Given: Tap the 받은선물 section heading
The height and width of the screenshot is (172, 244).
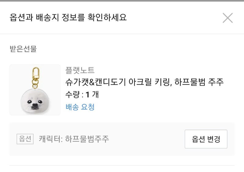Looking at the screenshot, I should click(23, 49).
